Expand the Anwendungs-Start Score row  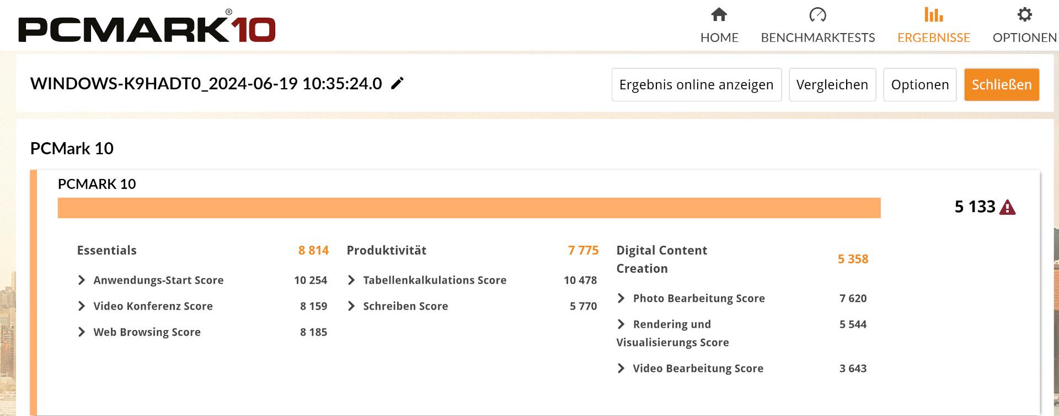[x=82, y=280]
